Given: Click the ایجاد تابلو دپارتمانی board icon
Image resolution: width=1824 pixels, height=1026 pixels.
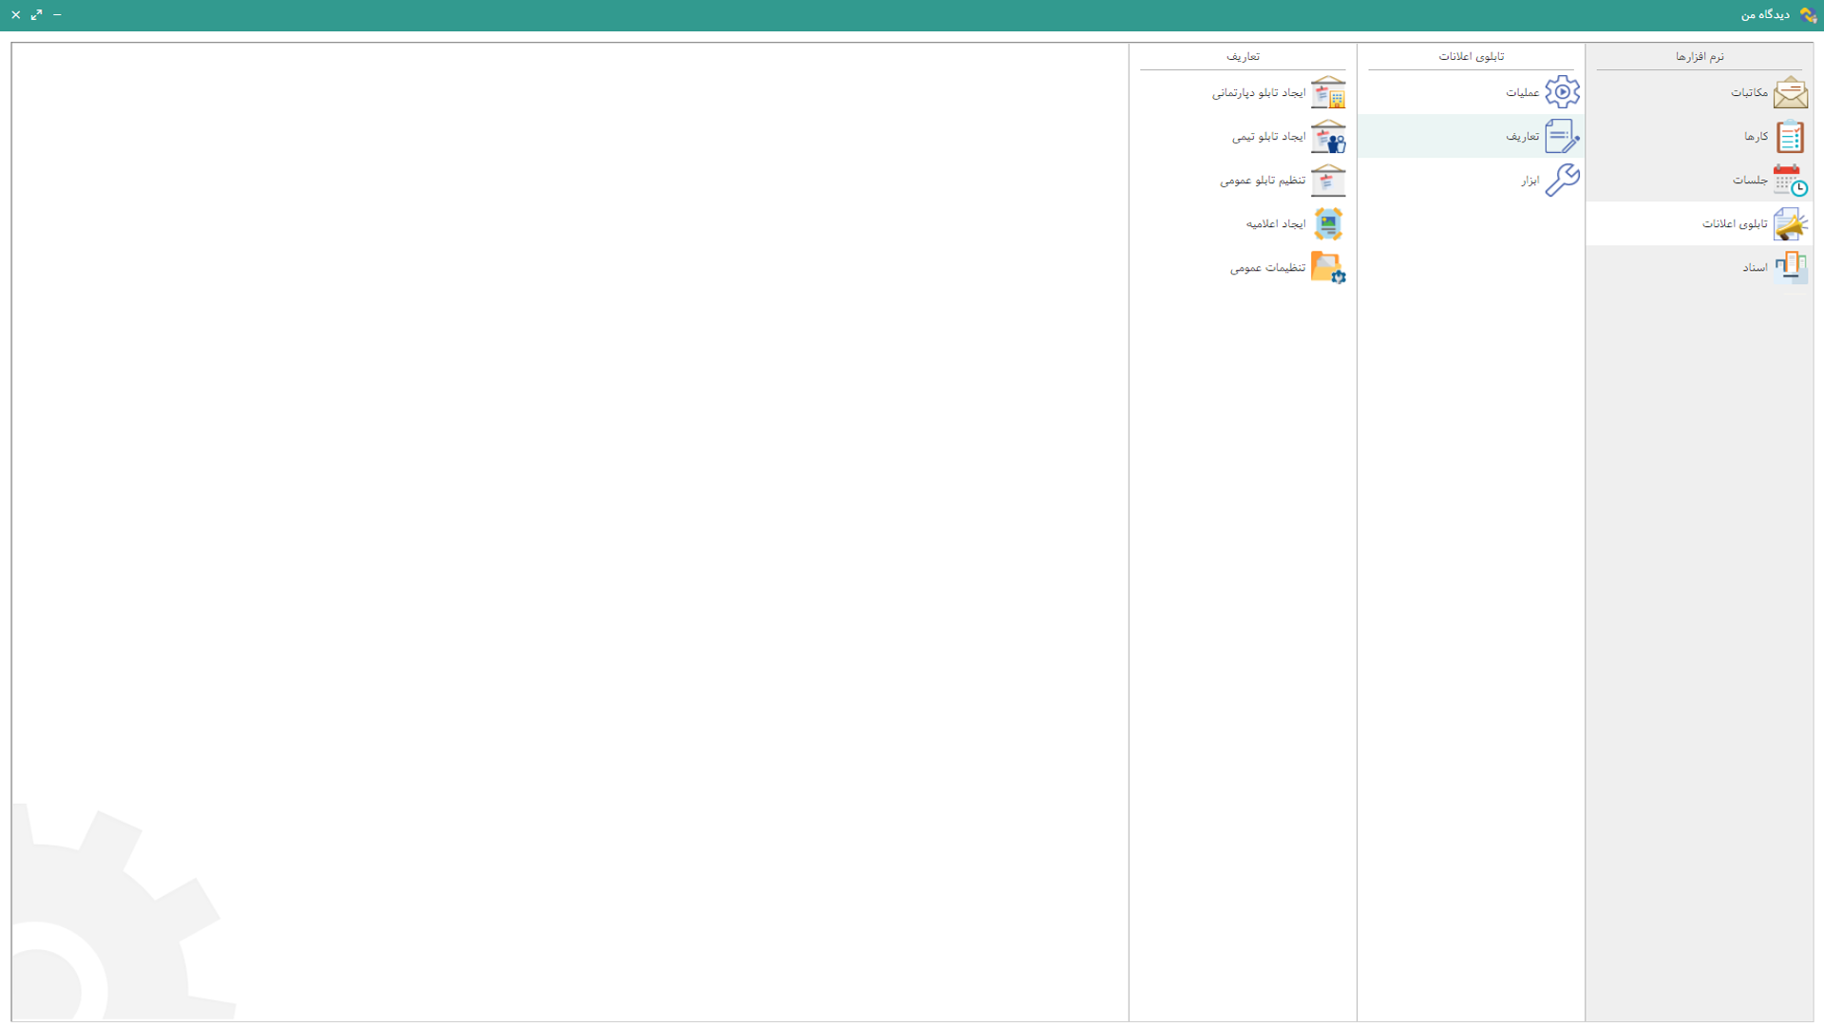Looking at the screenshot, I should click(x=1328, y=92).
